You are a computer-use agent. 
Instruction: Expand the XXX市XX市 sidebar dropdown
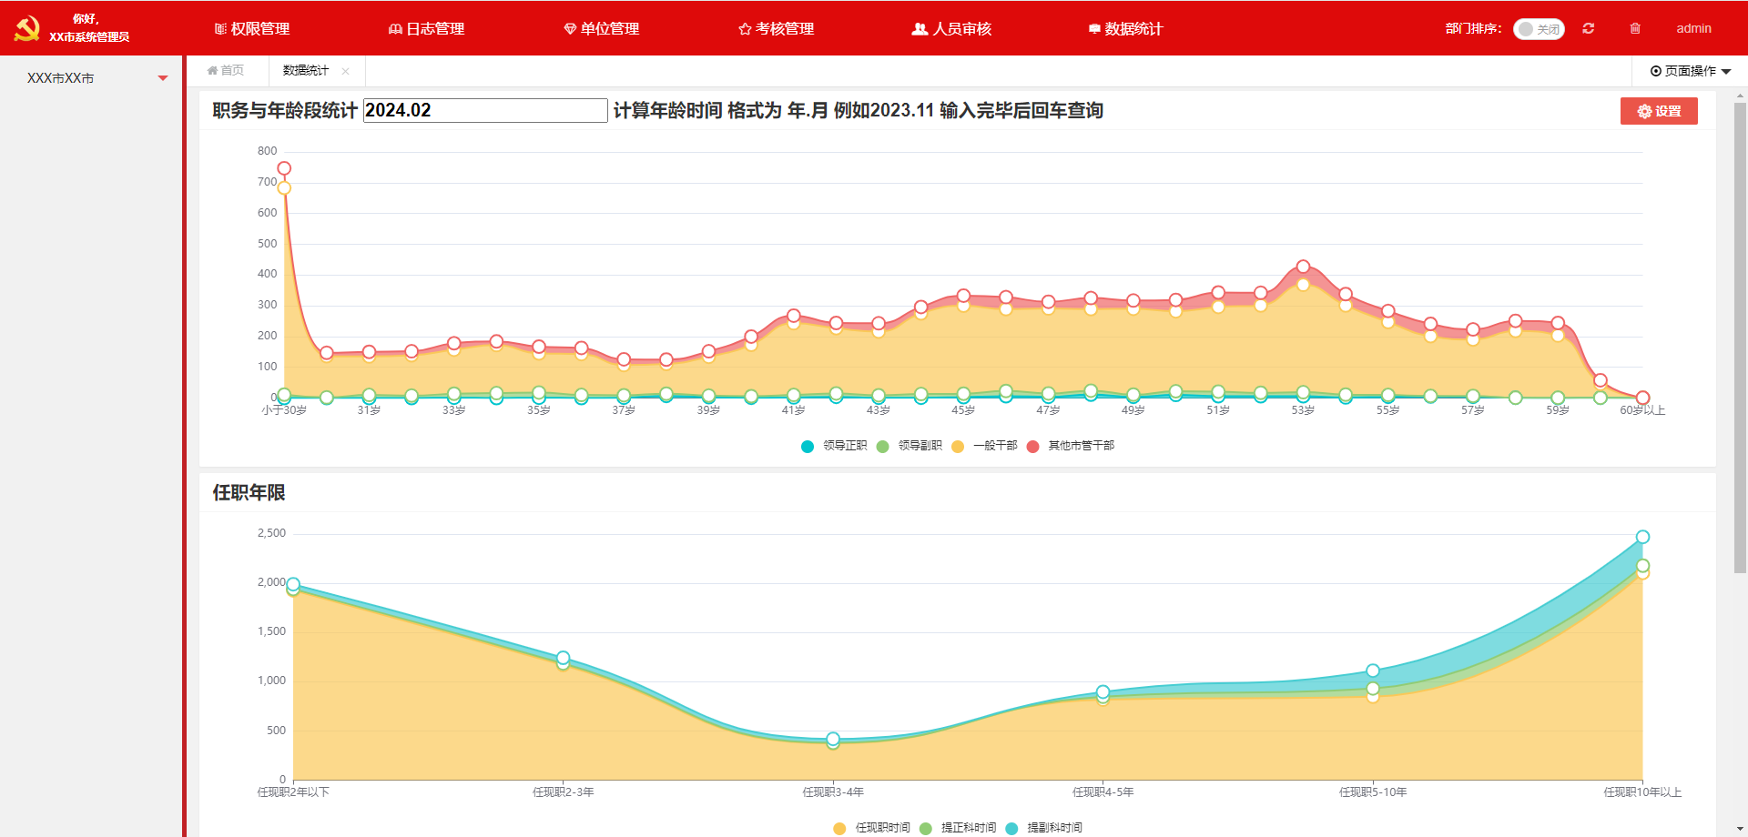tap(163, 78)
